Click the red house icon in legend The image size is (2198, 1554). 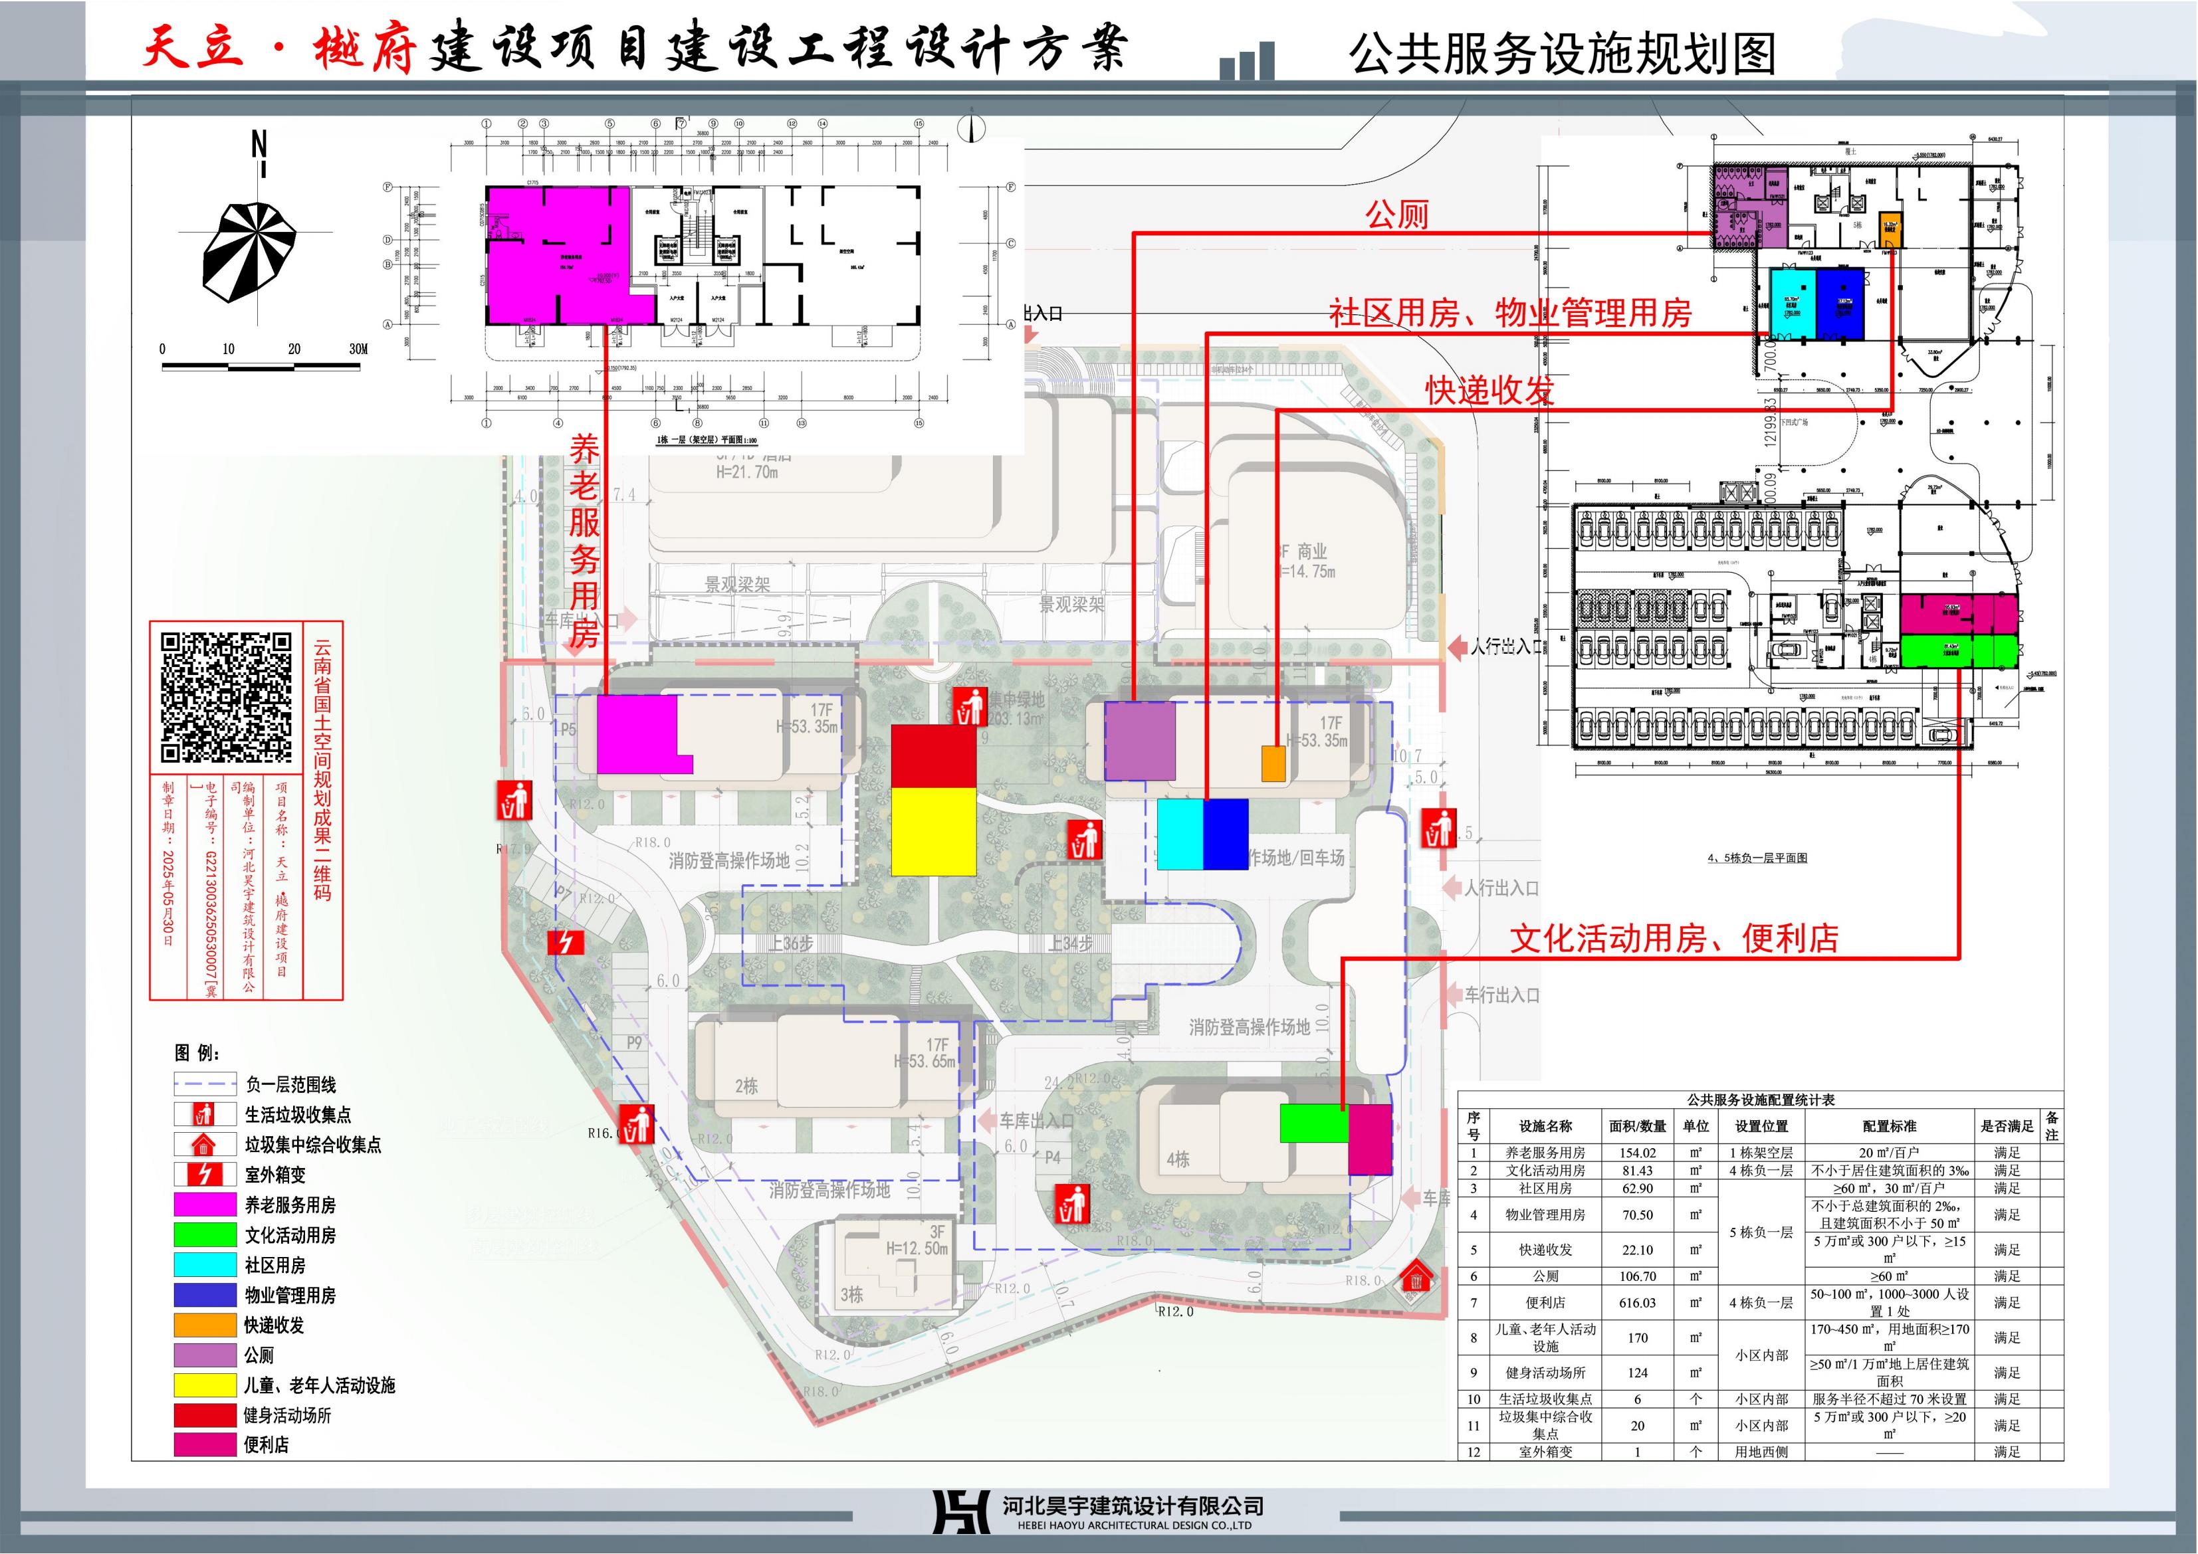coord(204,1145)
